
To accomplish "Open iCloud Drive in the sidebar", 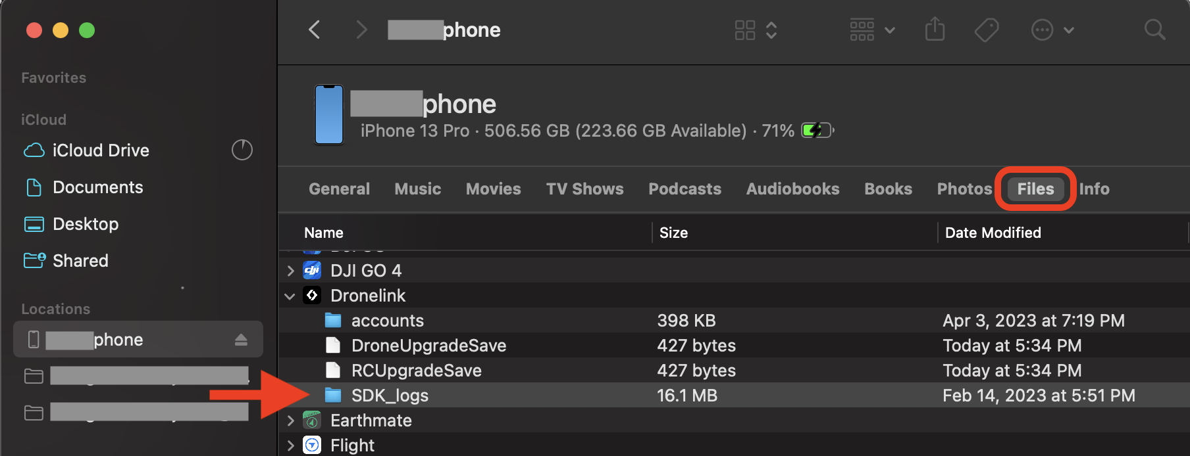I will pos(100,150).
